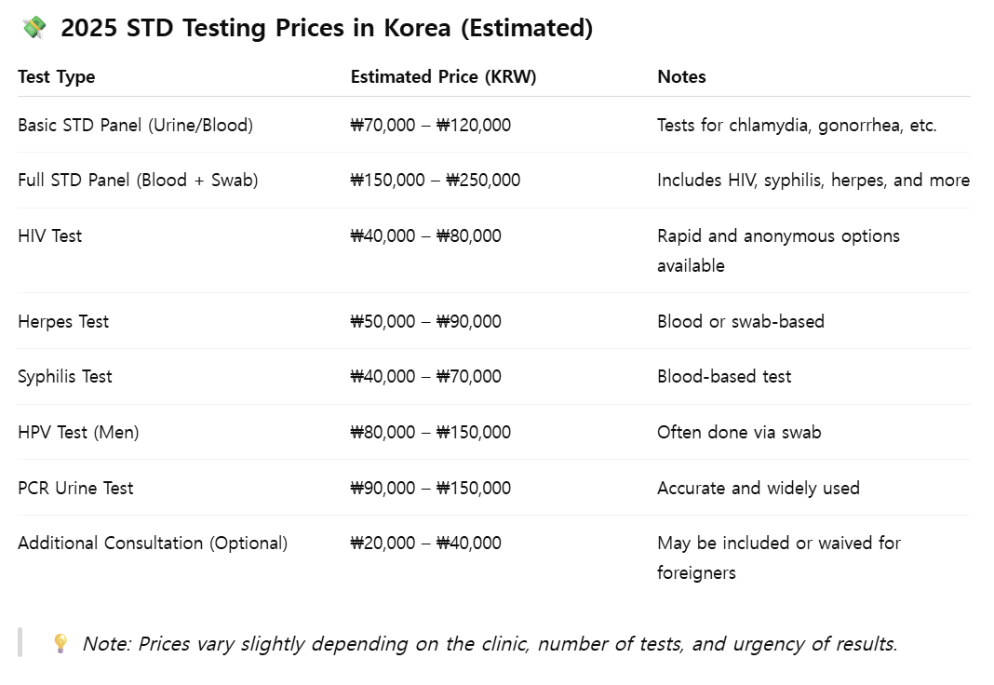Click the 'Accurate and widely used' note
The image size is (994, 685).
click(x=759, y=488)
